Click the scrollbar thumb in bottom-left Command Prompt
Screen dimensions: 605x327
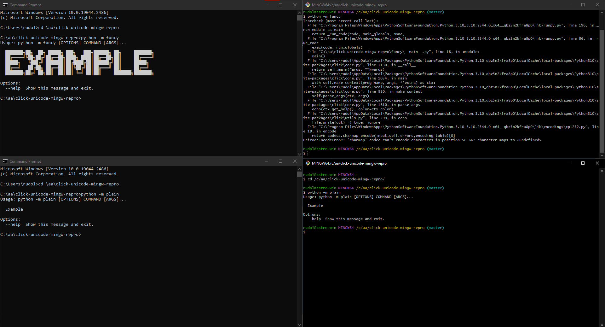tap(299, 174)
